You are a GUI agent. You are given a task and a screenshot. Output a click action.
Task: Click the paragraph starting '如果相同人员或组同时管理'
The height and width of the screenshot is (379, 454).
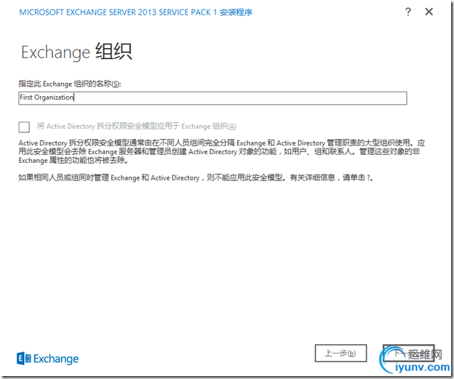[196, 177]
